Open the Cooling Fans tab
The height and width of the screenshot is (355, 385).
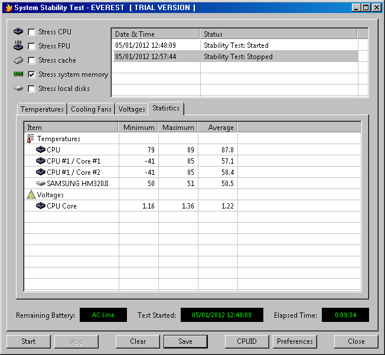91,109
